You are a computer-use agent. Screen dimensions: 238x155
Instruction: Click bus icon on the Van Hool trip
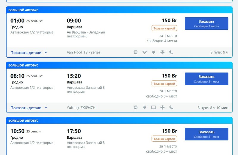pos(136,53)
